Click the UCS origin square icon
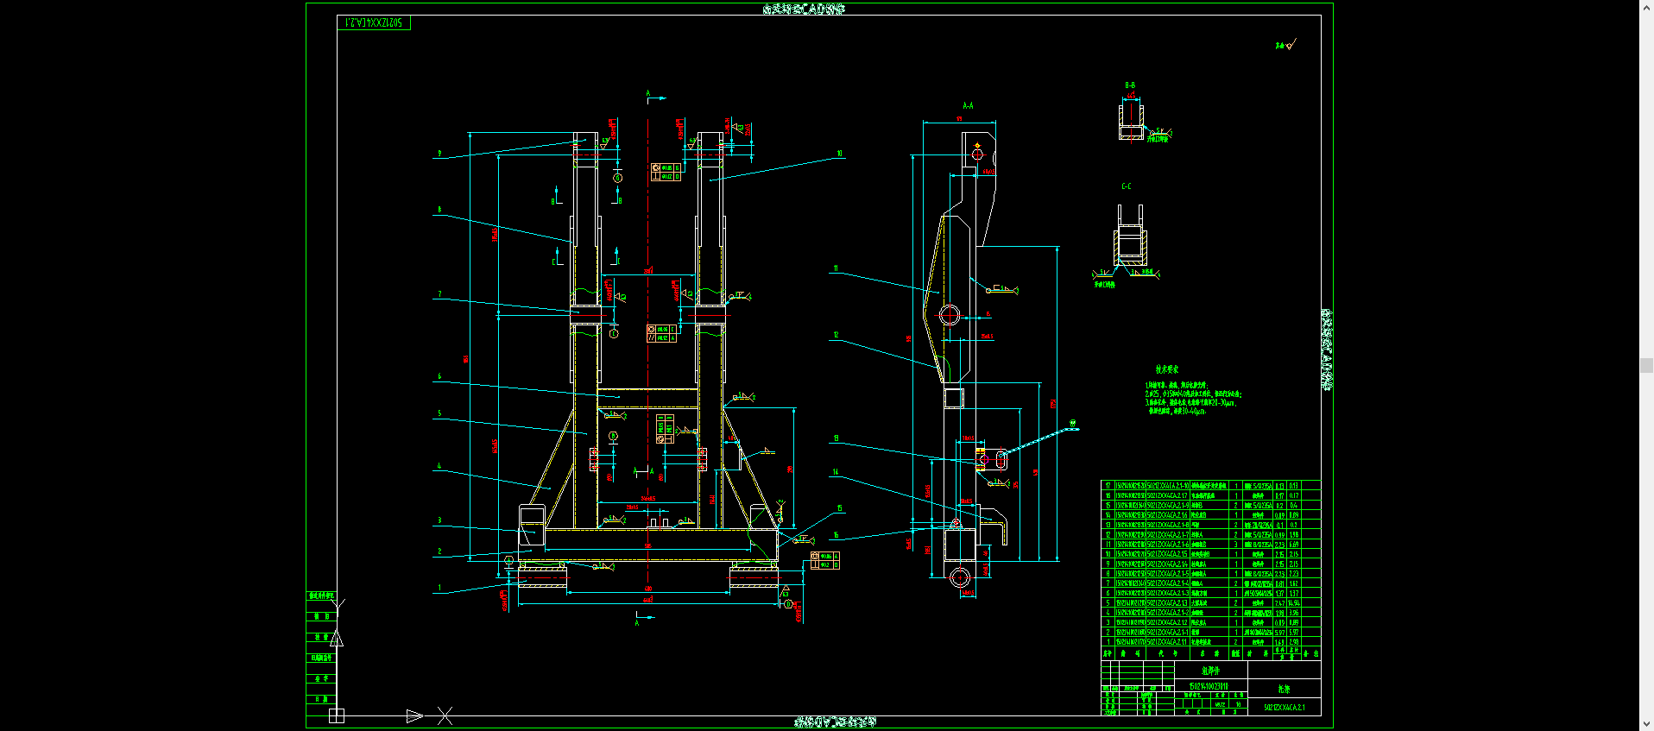This screenshot has height=731, width=1654. 337,715
